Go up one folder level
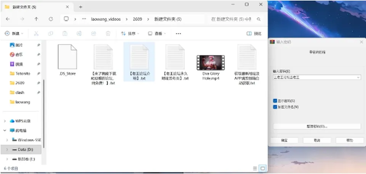Screen dimensions: 366x174 coord(37,19)
